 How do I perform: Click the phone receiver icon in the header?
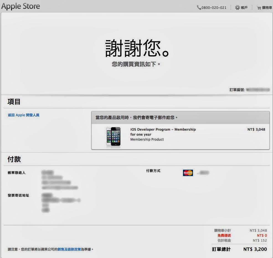(x=199, y=7)
